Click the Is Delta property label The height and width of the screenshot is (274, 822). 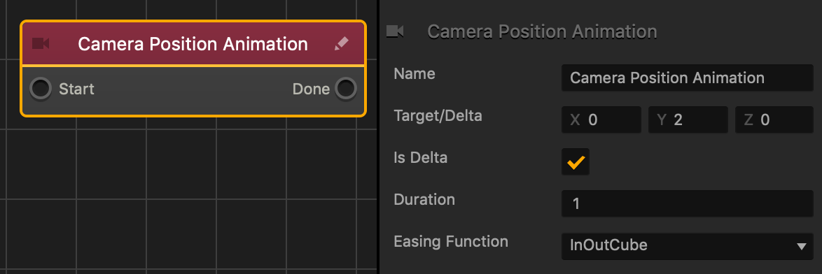tap(420, 157)
